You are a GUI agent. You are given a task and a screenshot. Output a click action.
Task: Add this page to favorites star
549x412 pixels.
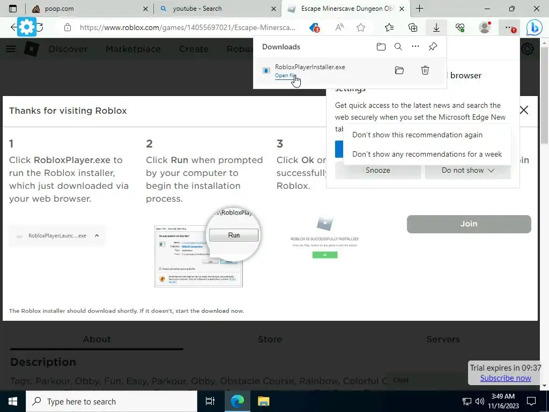[361, 28]
